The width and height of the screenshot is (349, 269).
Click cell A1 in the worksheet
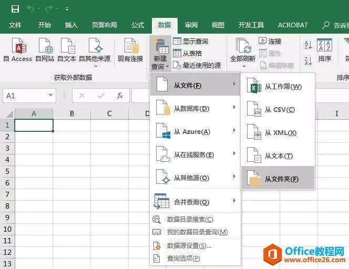[34, 125]
